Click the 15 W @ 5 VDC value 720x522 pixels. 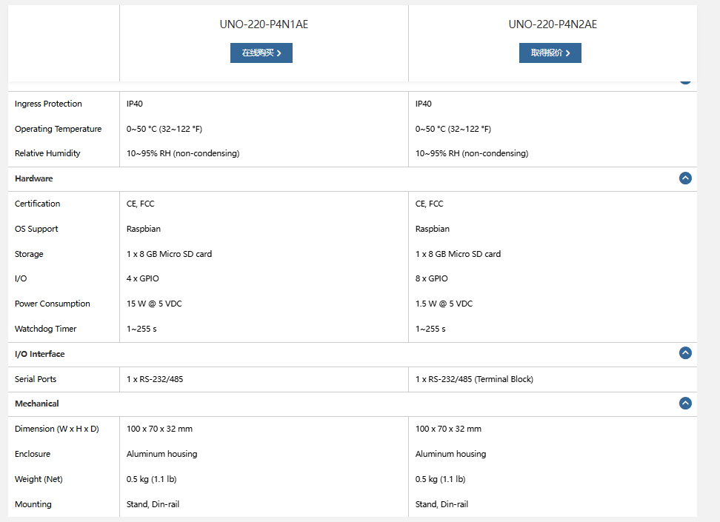[154, 304]
